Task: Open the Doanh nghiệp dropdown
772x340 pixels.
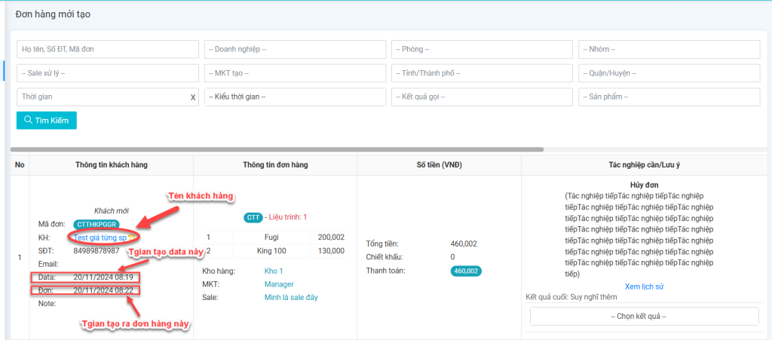Action: (295, 49)
